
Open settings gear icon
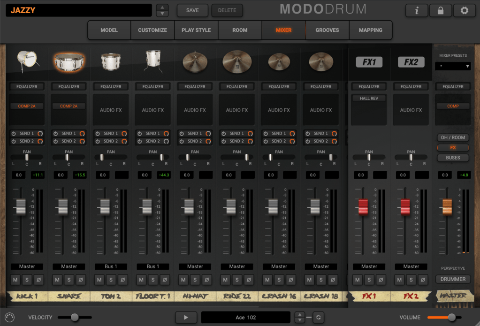click(464, 10)
